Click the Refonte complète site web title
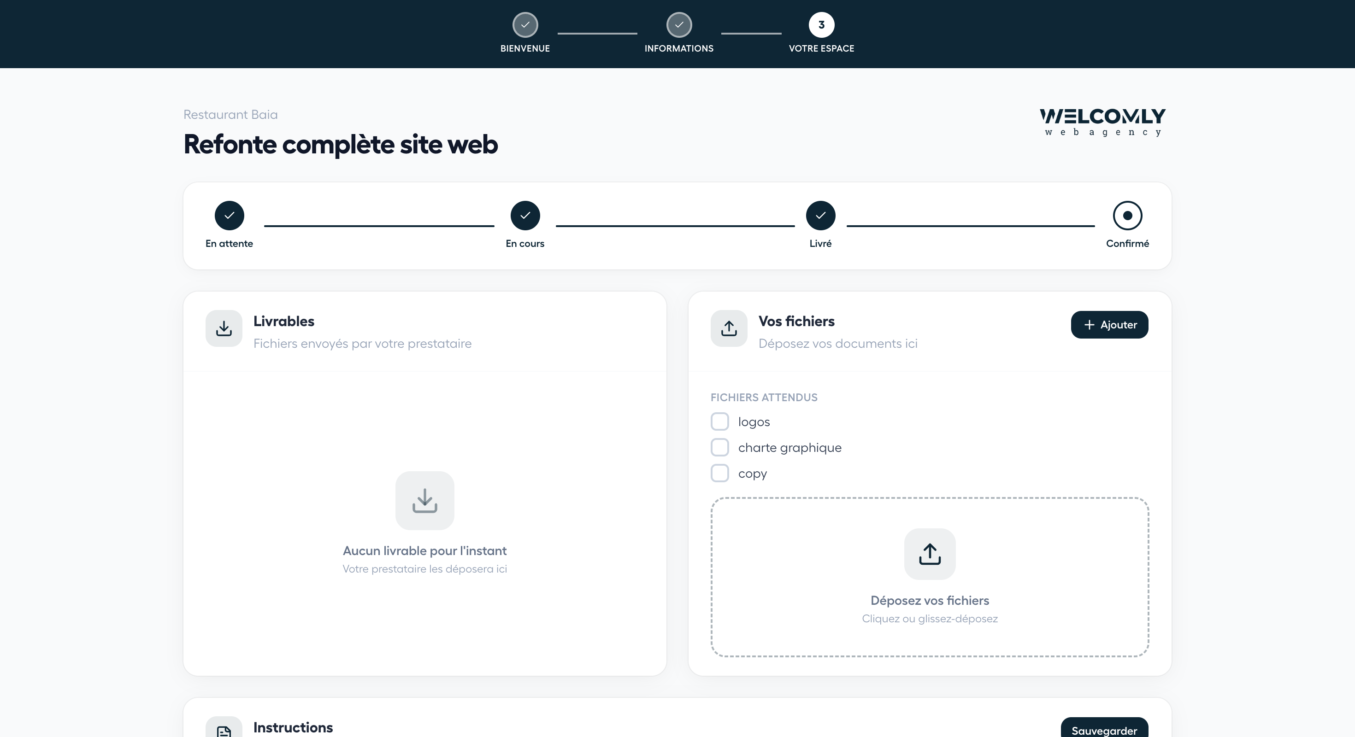 coord(340,145)
